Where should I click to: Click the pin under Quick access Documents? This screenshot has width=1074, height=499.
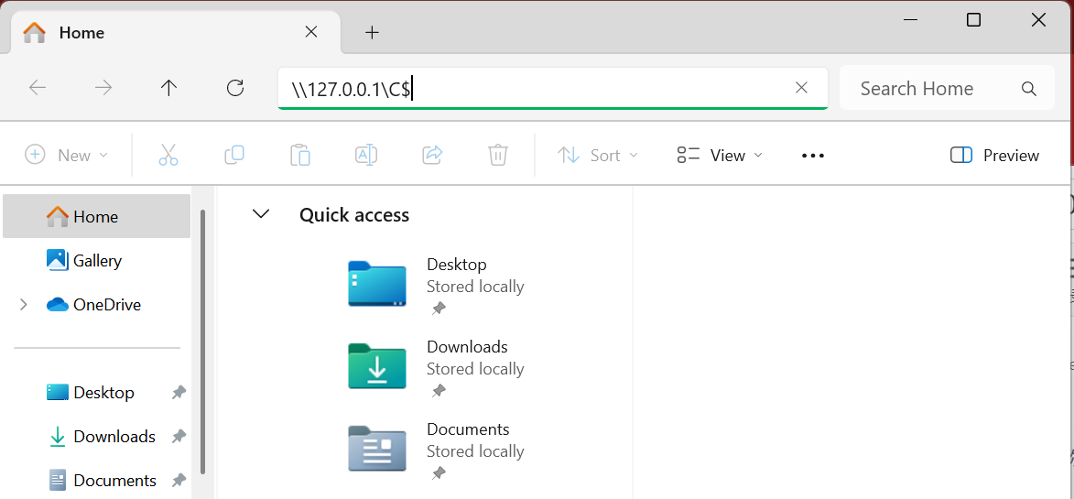point(439,473)
